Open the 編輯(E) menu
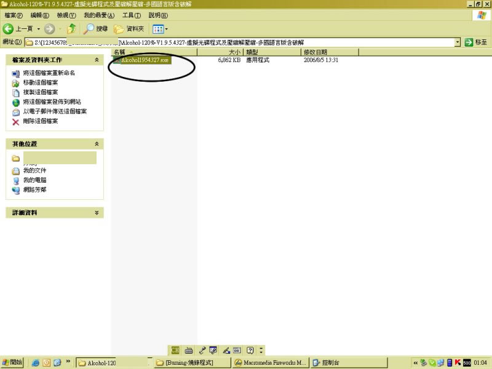This screenshot has height=369, width=492. tap(40, 15)
